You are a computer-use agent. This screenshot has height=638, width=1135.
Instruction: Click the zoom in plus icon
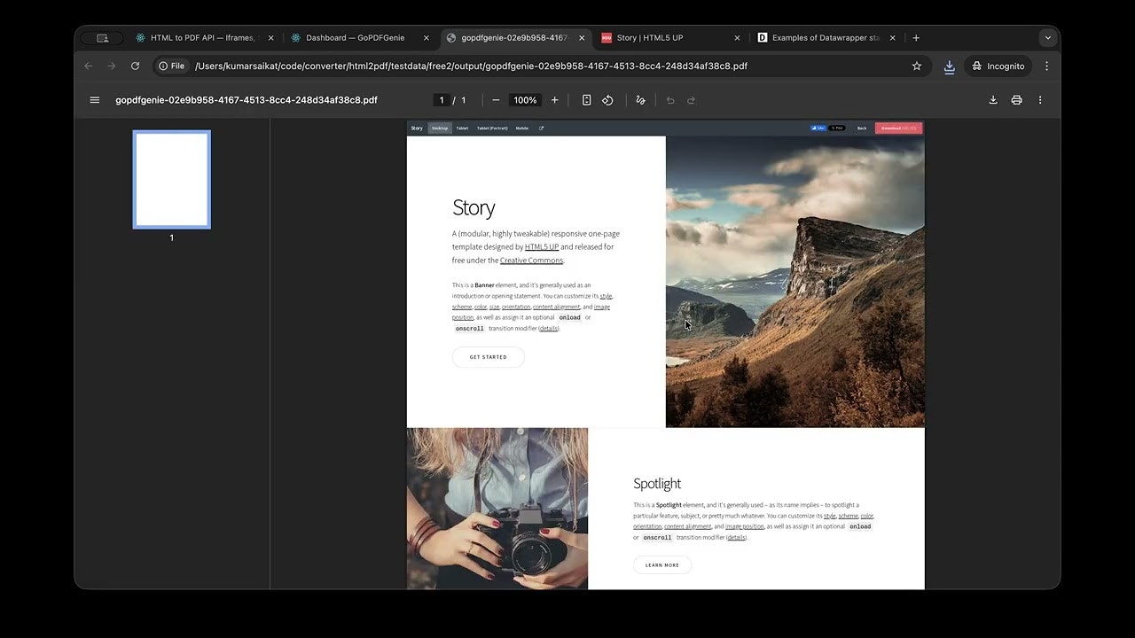click(x=555, y=100)
